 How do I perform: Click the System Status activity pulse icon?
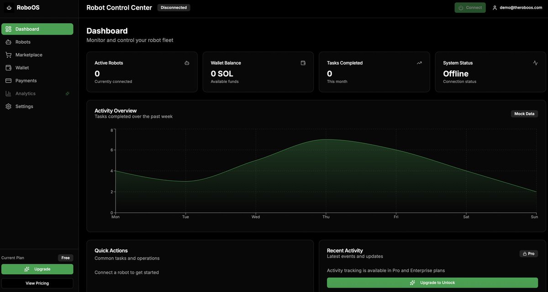(535, 63)
